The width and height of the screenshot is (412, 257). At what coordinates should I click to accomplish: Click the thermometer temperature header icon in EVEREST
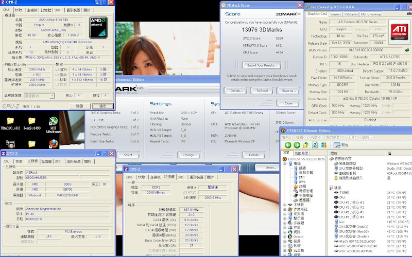pyautogui.click(x=331, y=188)
